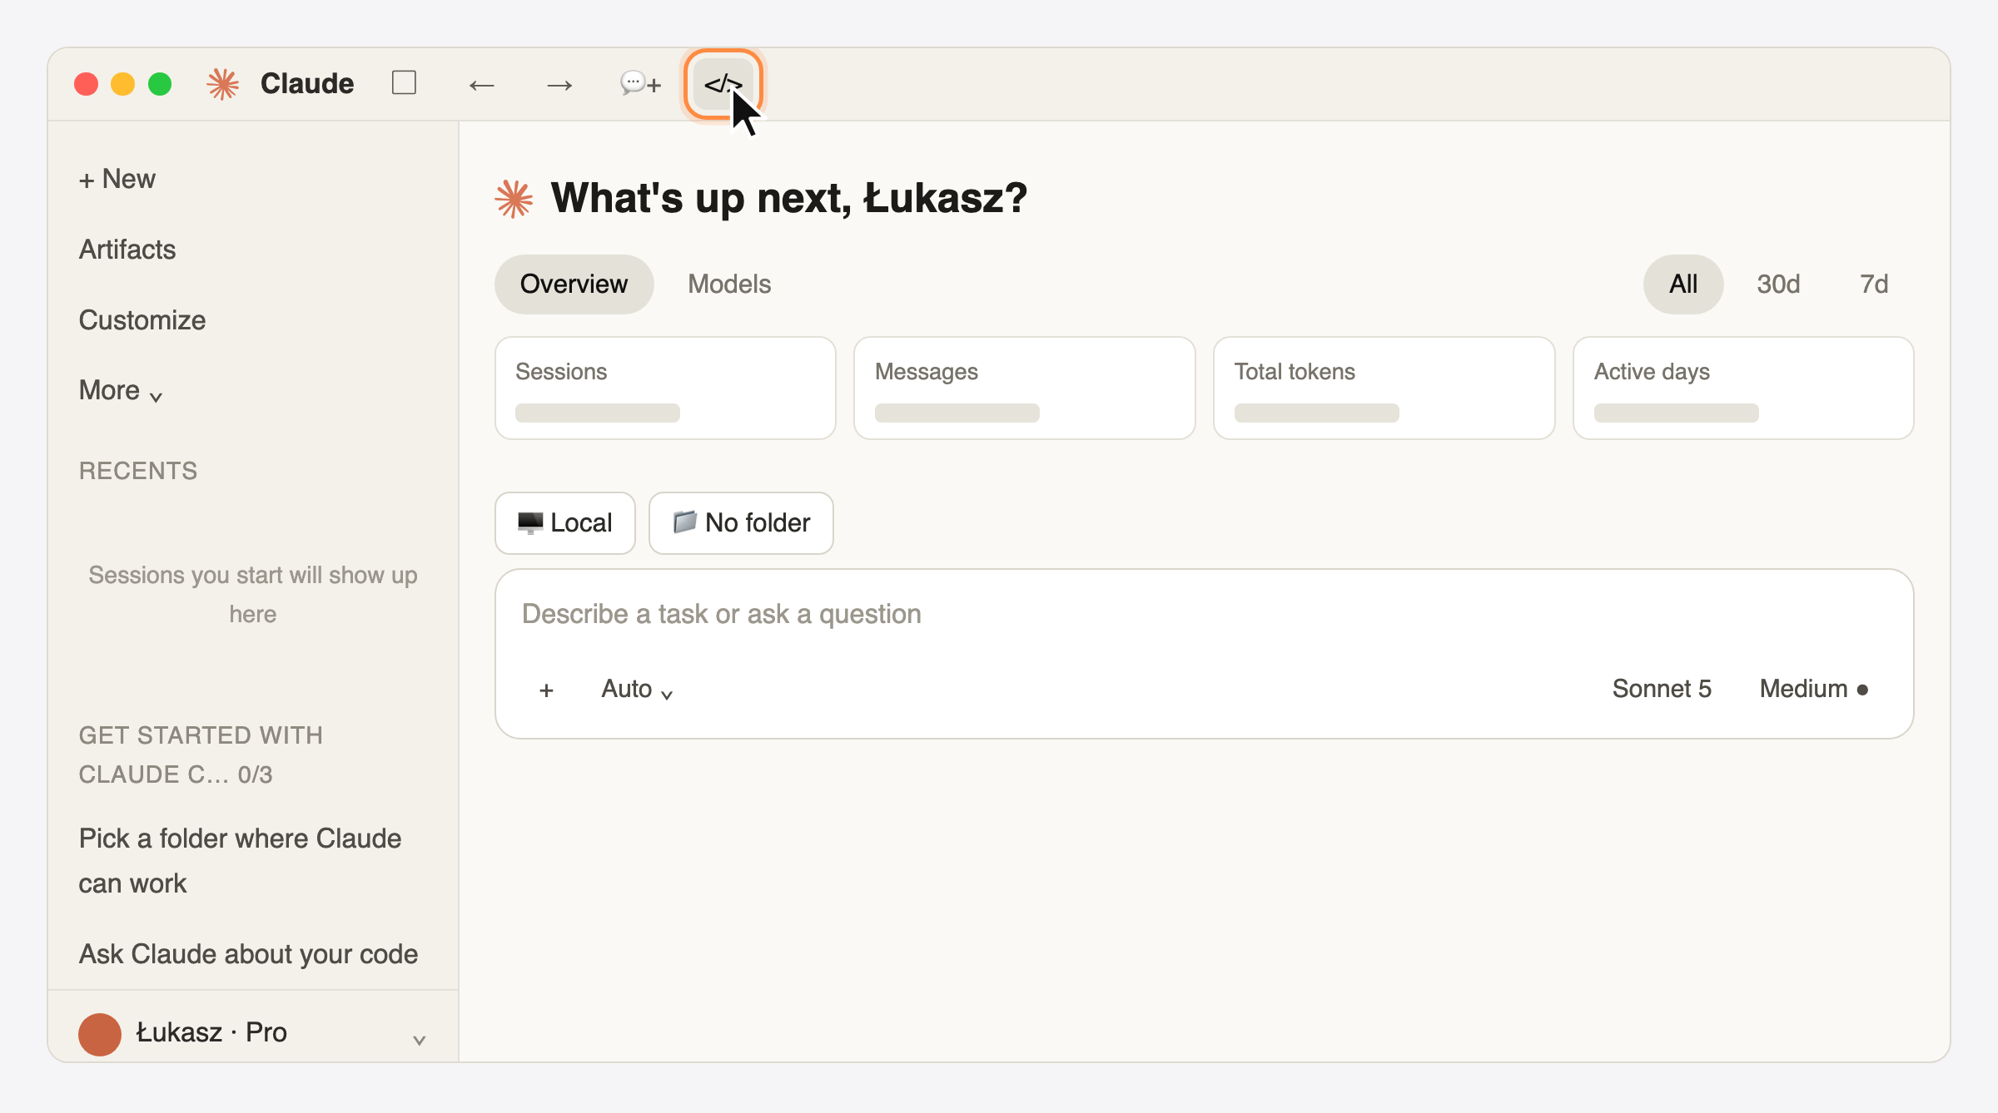1998x1113 pixels.
Task: Click the starburst icon beside the greeting
Action: (x=514, y=199)
